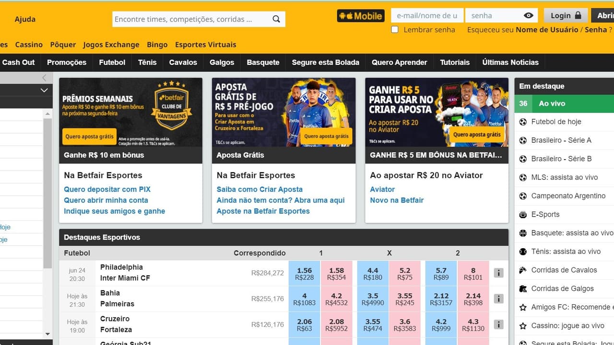Click the soccer ball icon beside Futebol de hoje
The image size is (614, 345).
(x=523, y=122)
